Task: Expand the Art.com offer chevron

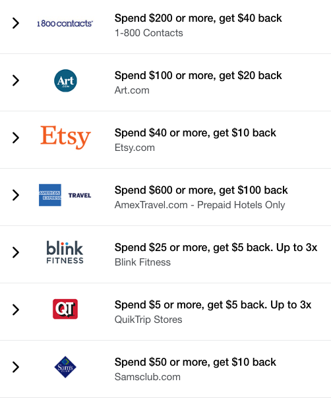Action: [16, 80]
